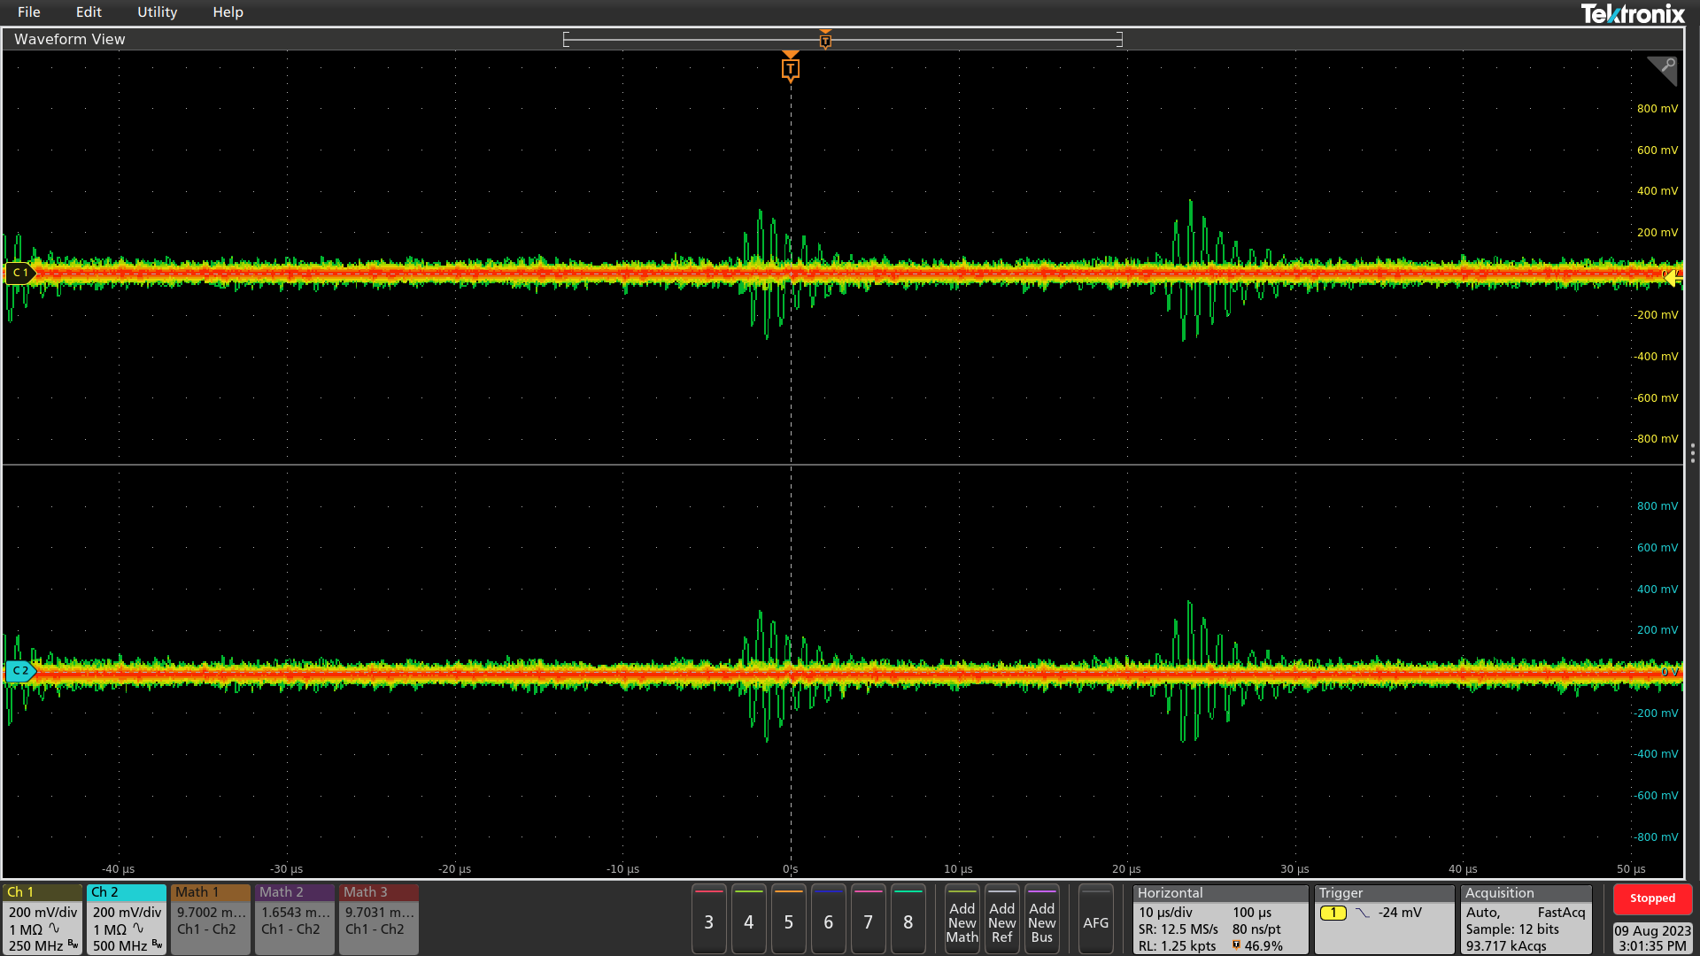The image size is (1700, 956).
Task: Select the C2 channel ground handle
Action: pyautogui.click(x=19, y=671)
